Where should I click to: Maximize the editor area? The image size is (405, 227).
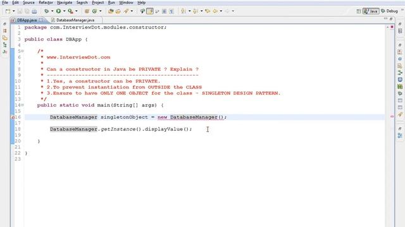pyautogui.click(x=391, y=18)
